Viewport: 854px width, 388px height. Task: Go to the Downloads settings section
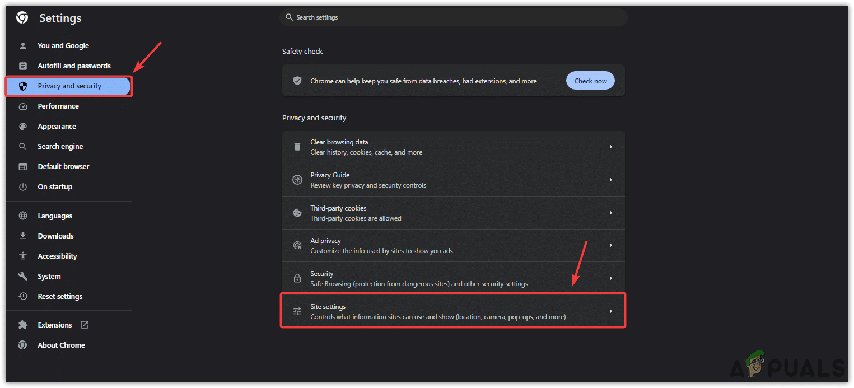(x=55, y=236)
